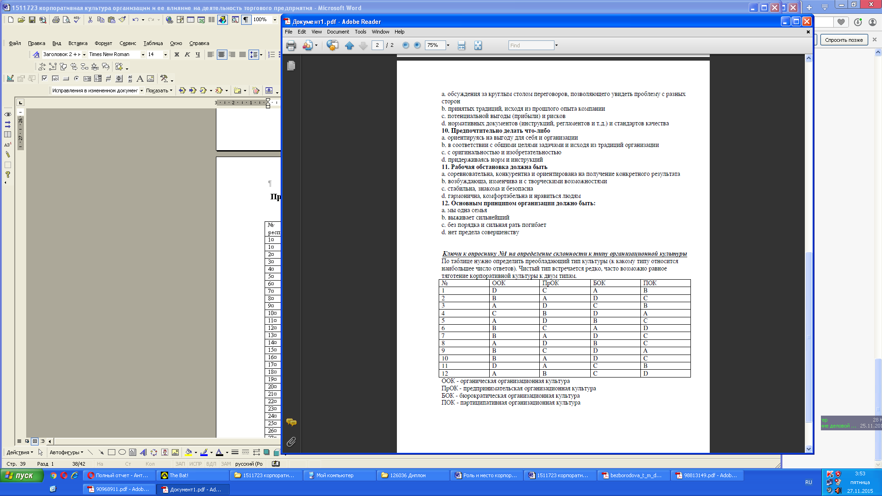Open font size 14 dropdown
Screen dimensions: 882x496
[165, 55]
